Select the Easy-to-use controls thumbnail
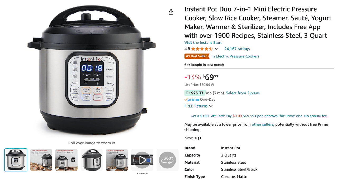 click(117, 160)
